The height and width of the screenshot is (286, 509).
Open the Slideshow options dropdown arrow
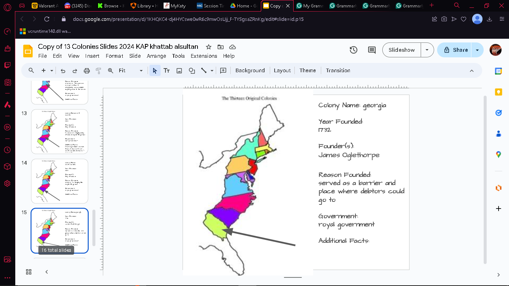(427, 50)
